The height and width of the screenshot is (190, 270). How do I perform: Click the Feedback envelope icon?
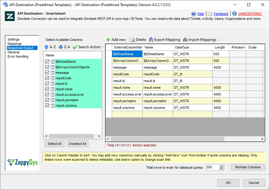[x=210, y=14]
